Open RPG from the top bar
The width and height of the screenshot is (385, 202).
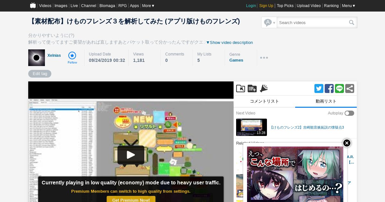pyautogui.click(x=123, y=6)
